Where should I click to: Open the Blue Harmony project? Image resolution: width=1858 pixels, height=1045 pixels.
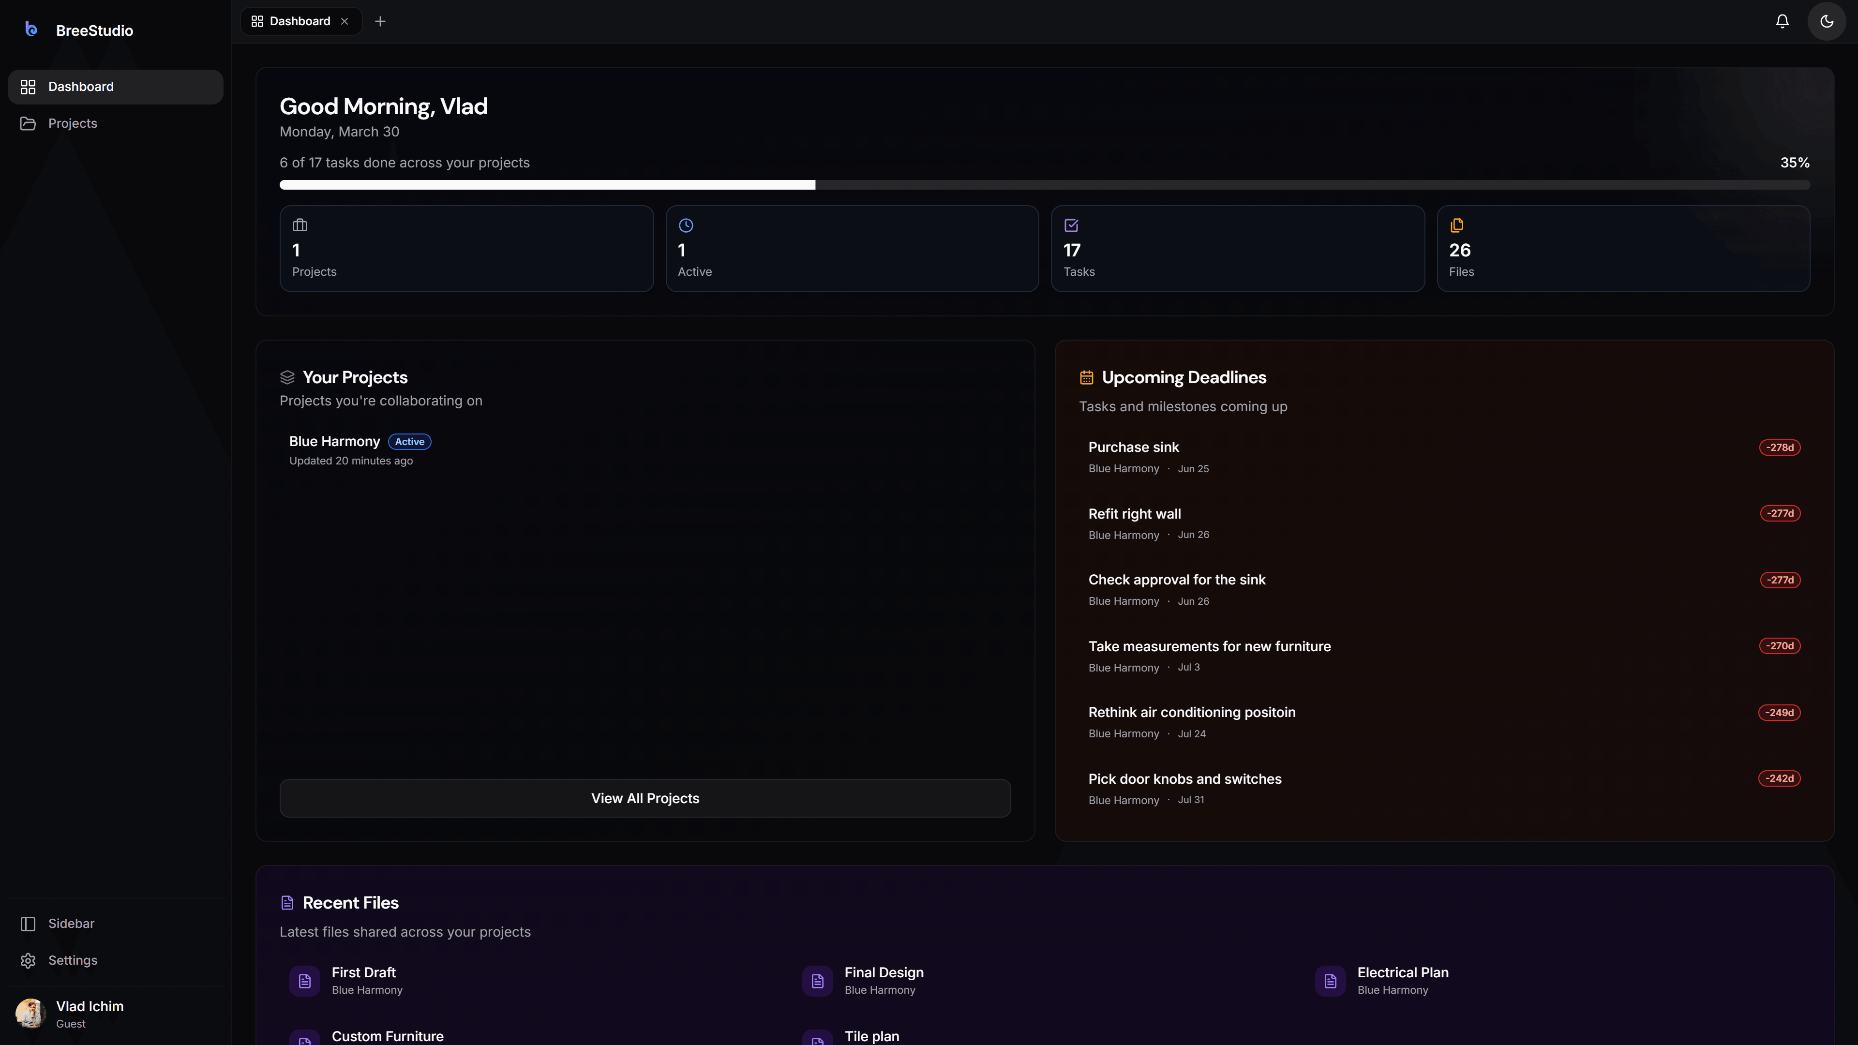pyautogui.click(x=645, y=450)
